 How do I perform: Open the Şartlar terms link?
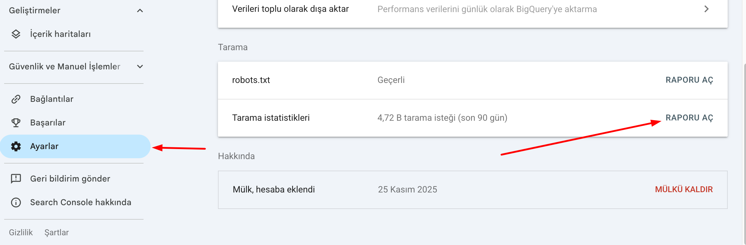[x=57, y=233]
